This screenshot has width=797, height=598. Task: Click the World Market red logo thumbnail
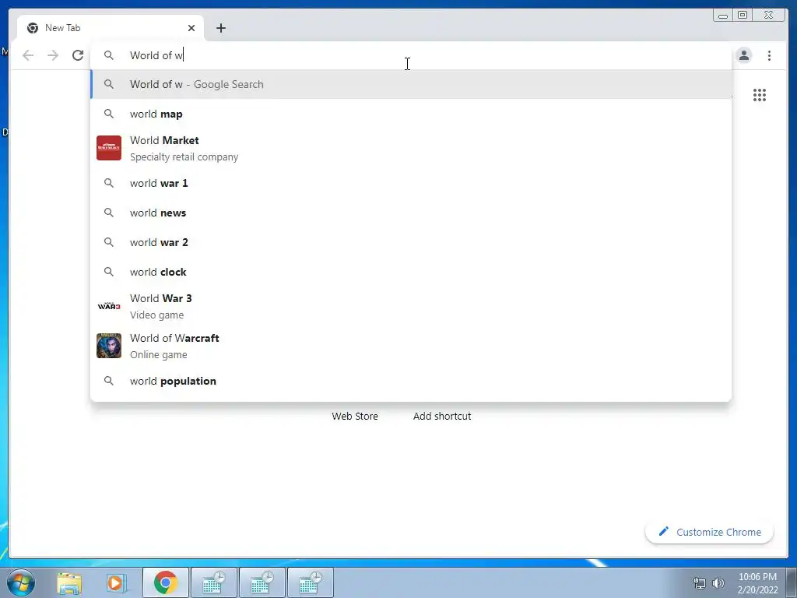click(109, 148)
